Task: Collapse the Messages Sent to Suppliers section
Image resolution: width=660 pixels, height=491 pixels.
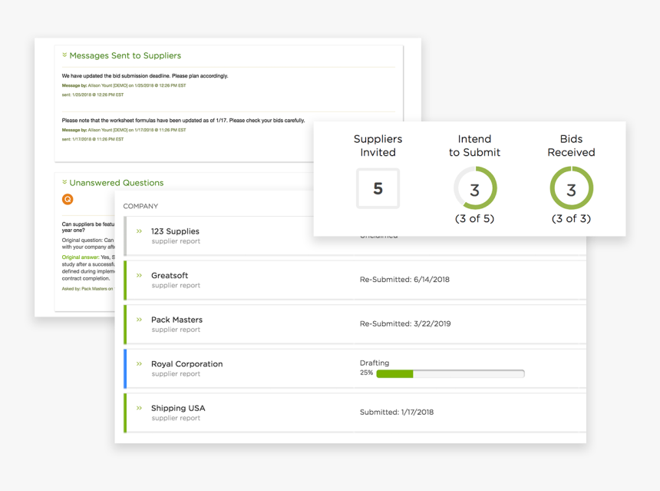Action: (64, 55)
